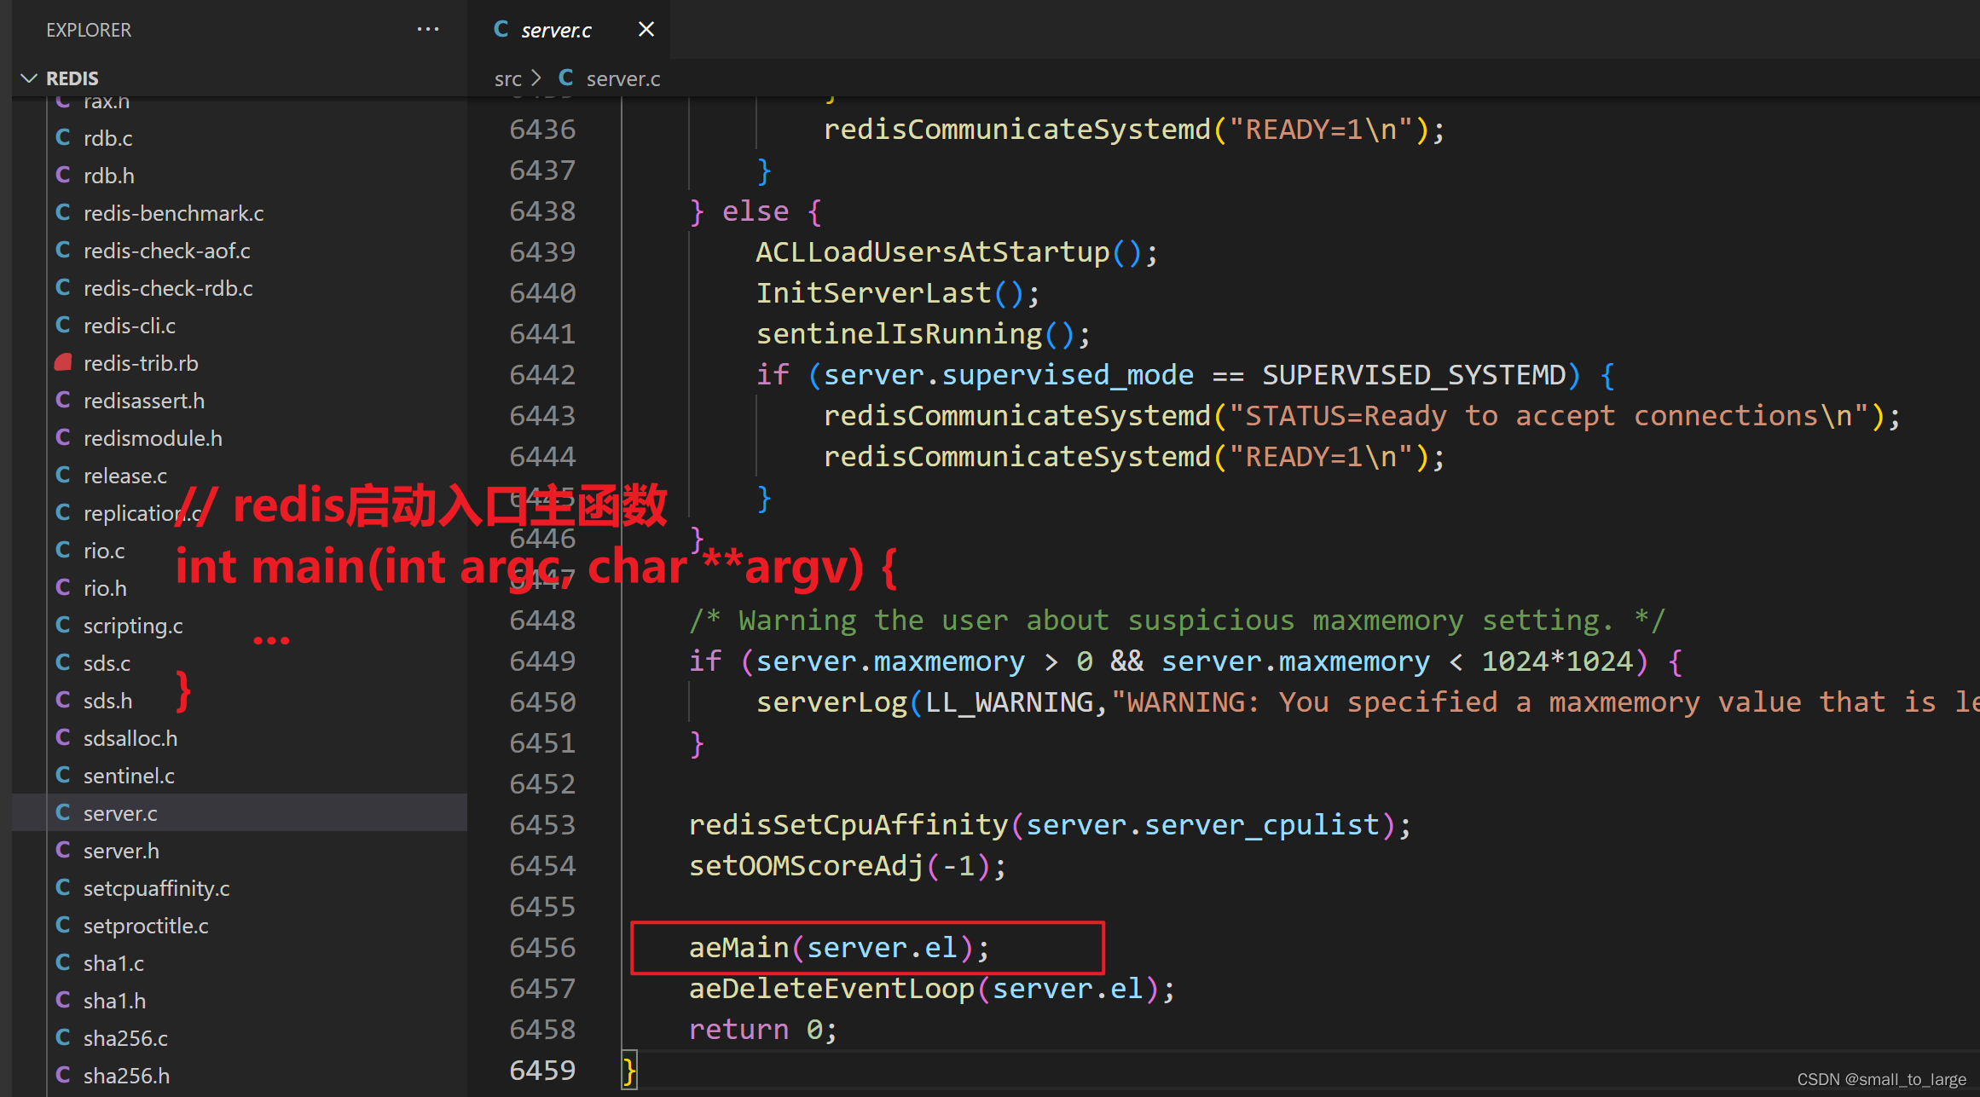
Task: Click the C icon beside sentinel.c
Action: (x=63, y=775)
